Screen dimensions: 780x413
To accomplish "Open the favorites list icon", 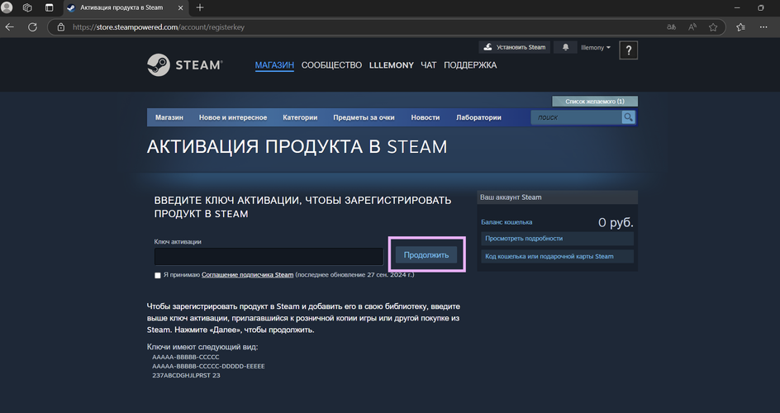I will tap(740, 27).
